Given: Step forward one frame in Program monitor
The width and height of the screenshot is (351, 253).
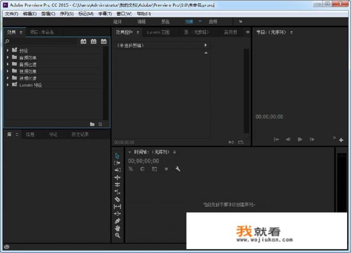Looking at the screenshot, I should point(312,139).
